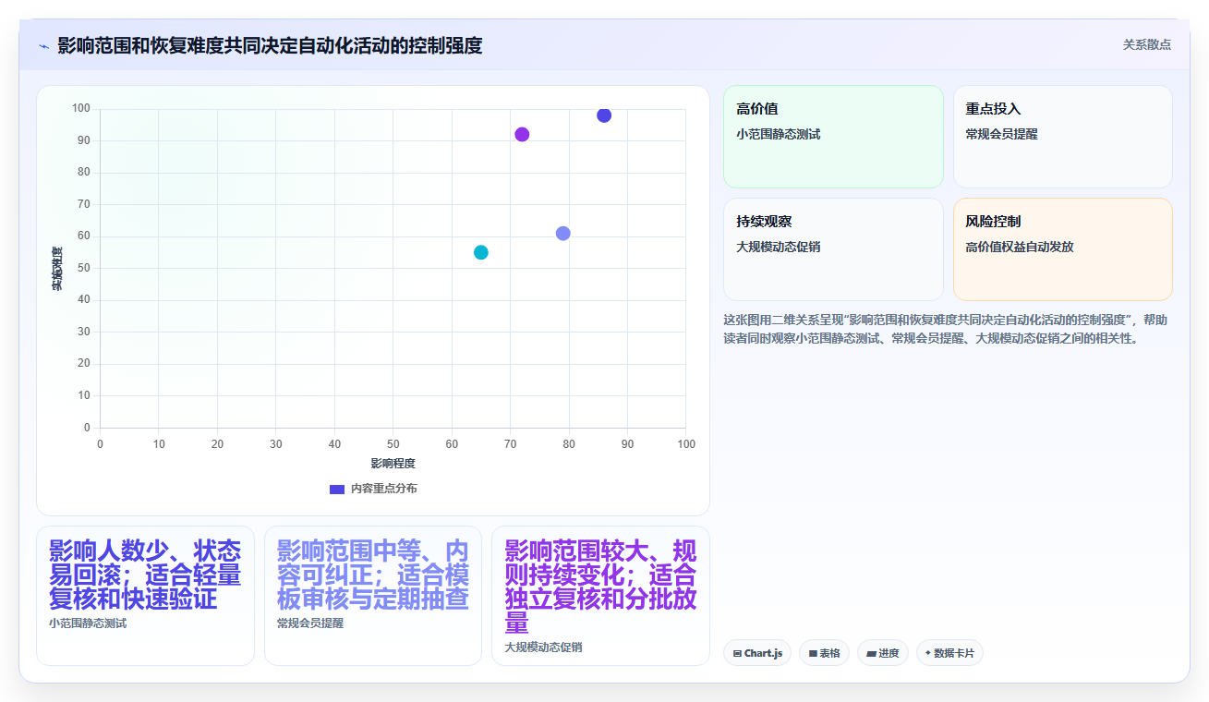Select the cyan scatter point near 55
Viewport: 1209px width, 702px height.
pos(481,252)
